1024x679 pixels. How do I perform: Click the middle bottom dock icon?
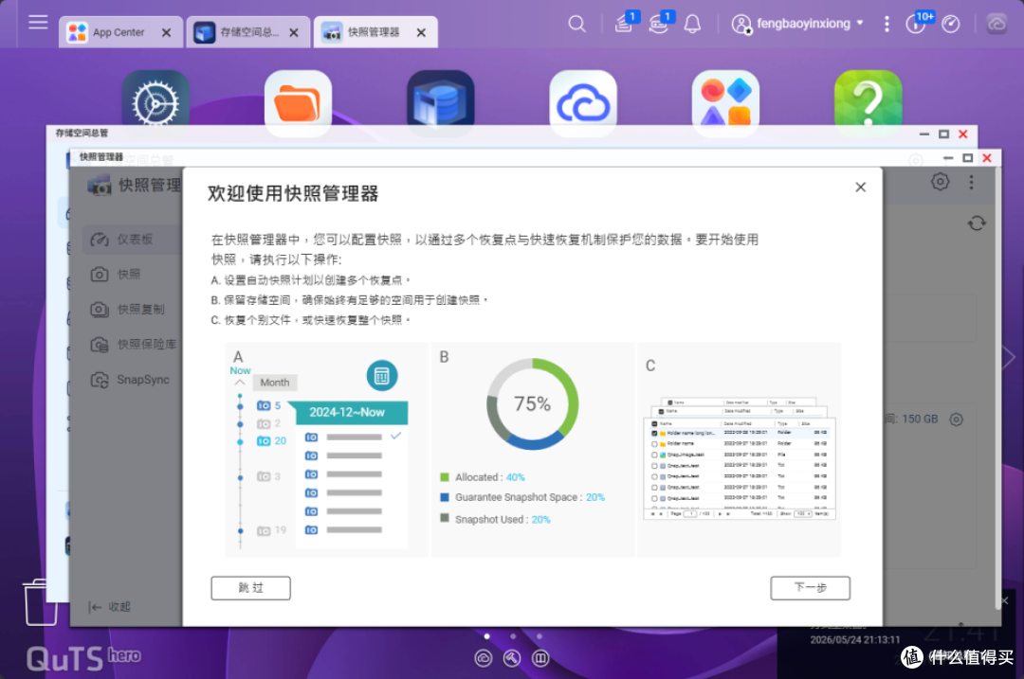(512, 659)
